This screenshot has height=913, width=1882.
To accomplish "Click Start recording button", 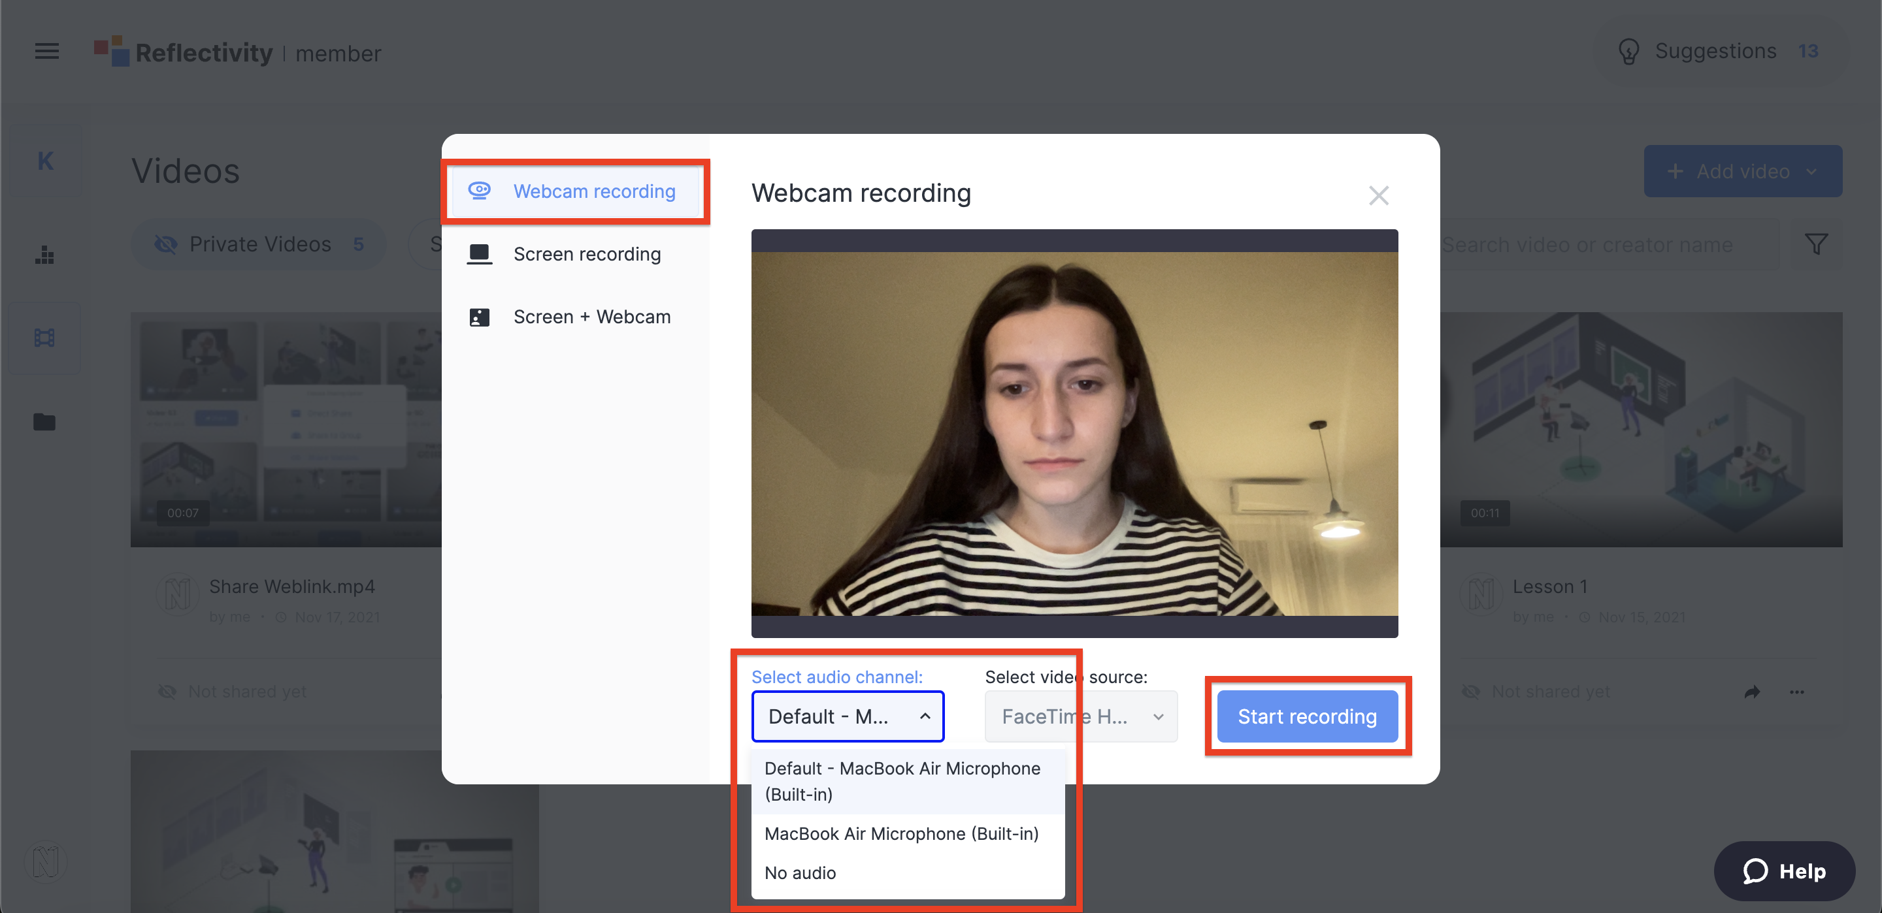I will (x=1307, y=716).
